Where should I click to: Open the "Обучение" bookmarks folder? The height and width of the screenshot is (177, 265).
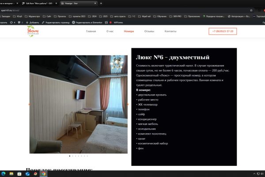point(160,16)
